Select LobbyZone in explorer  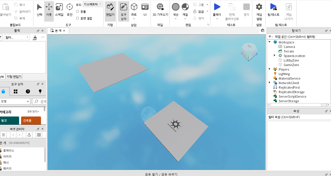(x=291, y=60)
